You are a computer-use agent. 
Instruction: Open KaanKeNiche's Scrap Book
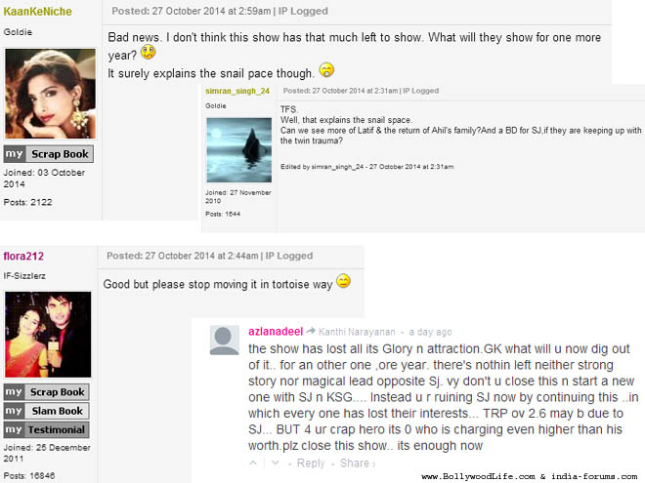point(49,154)
